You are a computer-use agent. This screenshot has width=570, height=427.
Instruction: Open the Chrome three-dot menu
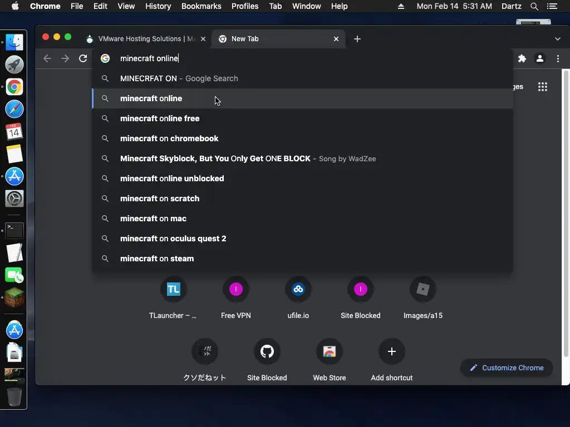(x=558, y=58)
